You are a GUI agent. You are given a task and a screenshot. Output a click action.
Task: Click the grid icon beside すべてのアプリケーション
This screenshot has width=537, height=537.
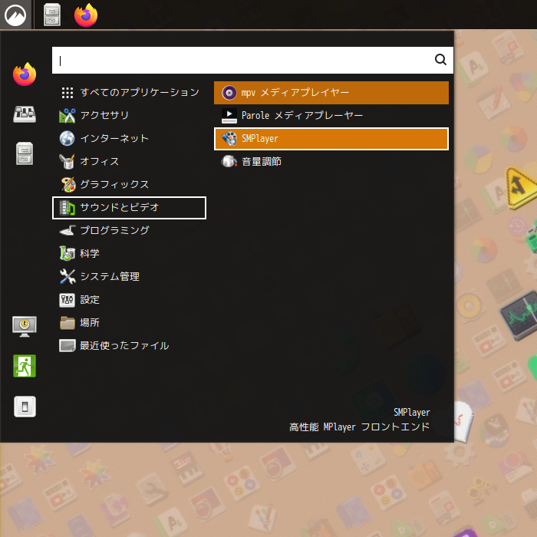pyautogui.click(x=68, y=93)
